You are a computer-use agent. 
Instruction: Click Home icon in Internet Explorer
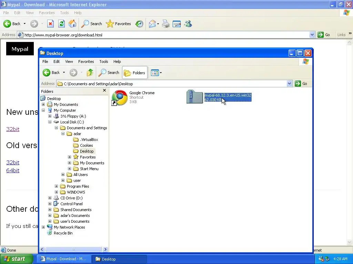pos(72,24)
